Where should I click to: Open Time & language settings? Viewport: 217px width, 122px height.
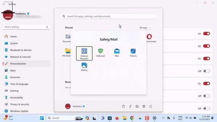26,84
